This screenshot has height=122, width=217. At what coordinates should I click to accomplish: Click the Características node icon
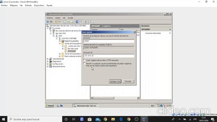click(x=51, y=59)
